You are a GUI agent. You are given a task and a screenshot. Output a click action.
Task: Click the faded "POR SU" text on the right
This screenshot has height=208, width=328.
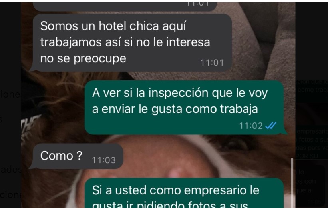pos(307,156)
